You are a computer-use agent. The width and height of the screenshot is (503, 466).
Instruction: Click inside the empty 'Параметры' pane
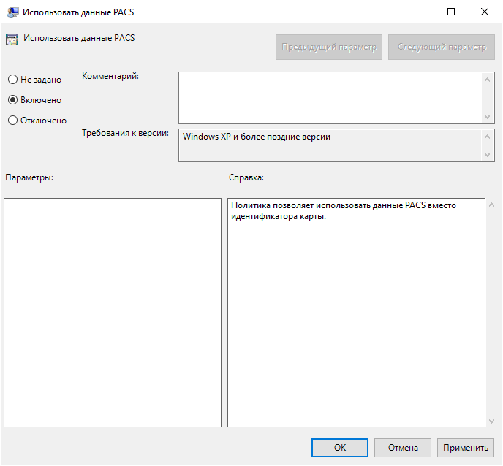(113, 312)
